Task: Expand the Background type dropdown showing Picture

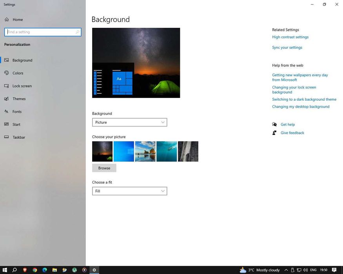Action: pos(129,123)
